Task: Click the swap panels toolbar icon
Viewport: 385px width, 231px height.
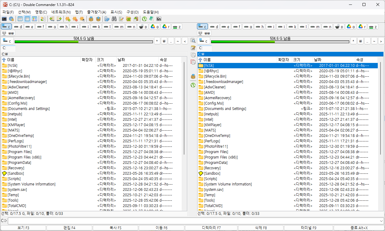Action: coord(43,19)
